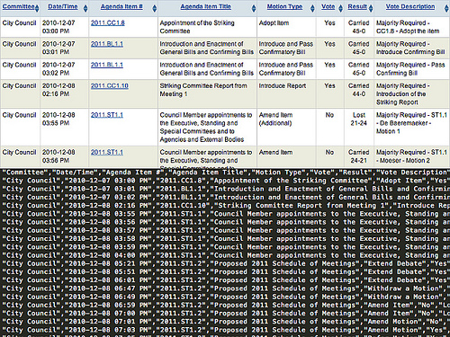Viewport: 450px width, 337px height.
Task: Select 'Carried 45-0' in the 03:00 PM row
Action: [359, 27]
